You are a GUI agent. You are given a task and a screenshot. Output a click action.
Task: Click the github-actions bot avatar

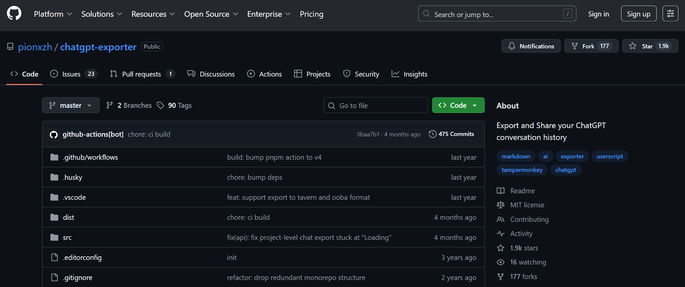pyautogui.click(x=54, y=135)
